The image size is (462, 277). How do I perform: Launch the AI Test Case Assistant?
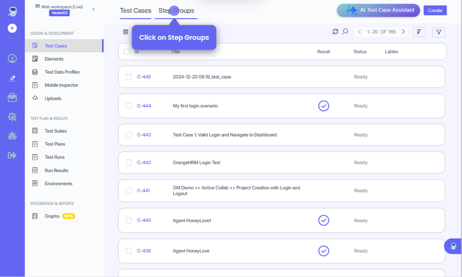click(x=378, y=11)
